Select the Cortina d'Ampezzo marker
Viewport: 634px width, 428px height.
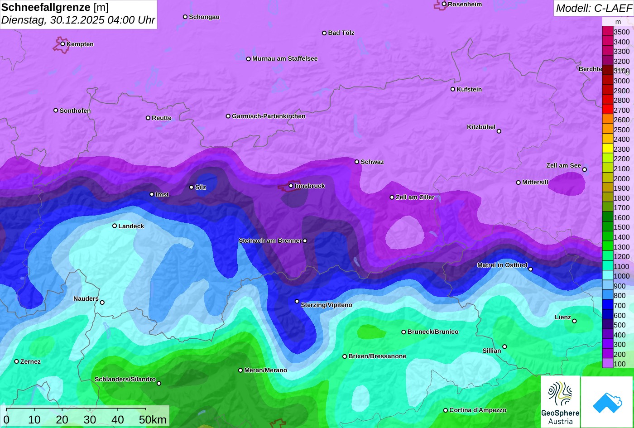coord(445,410)
